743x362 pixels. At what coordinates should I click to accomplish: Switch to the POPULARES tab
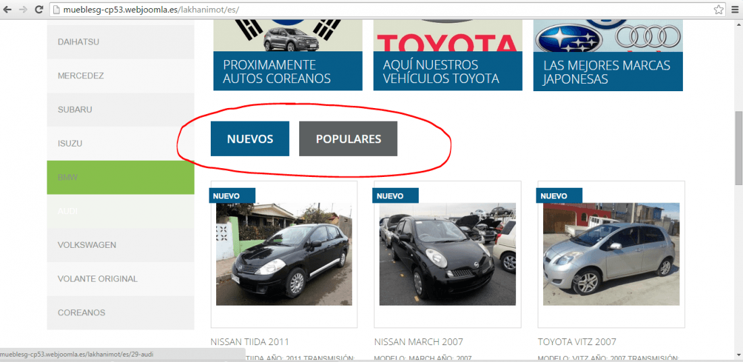[x=349, y=139]
